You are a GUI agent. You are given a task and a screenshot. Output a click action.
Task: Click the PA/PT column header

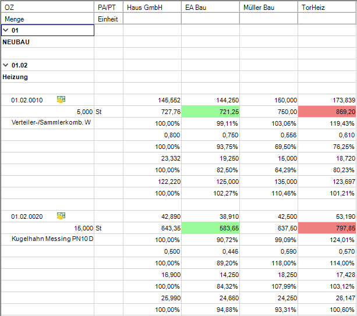point(108,7)
